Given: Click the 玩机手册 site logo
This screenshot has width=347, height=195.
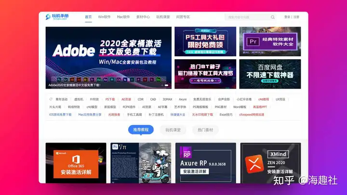Looking at the screenshot, I should (57, 17).
